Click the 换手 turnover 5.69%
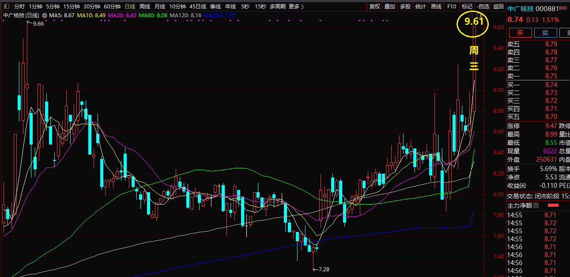This screenshot has width=570, height=277. pos(548,169)
